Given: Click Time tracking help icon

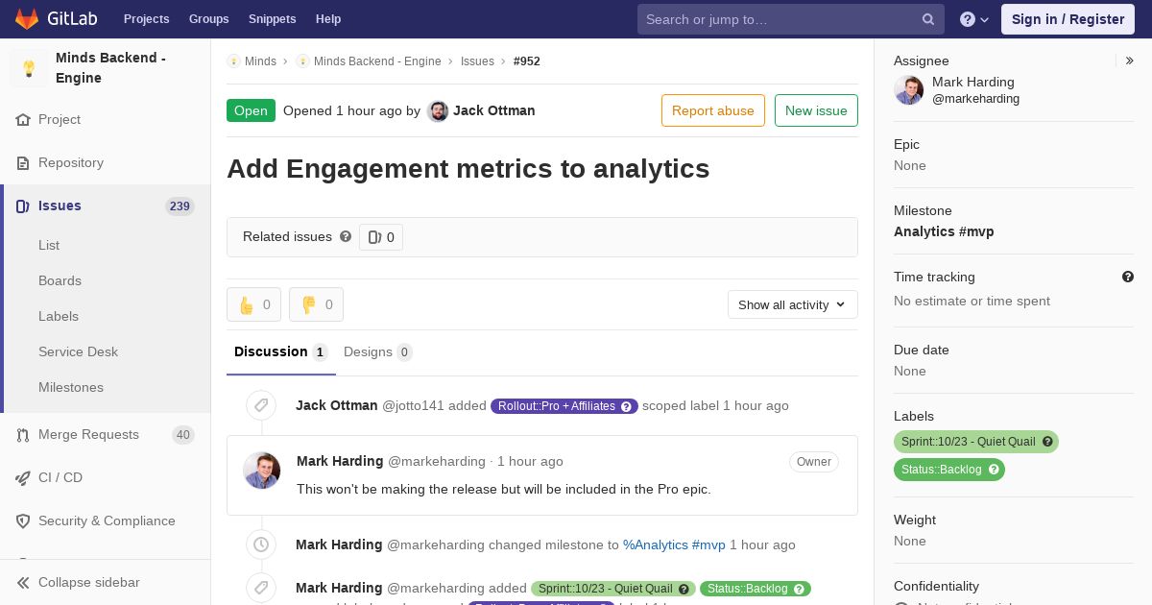Looking at the screenshot, I should coord(1128,277).
